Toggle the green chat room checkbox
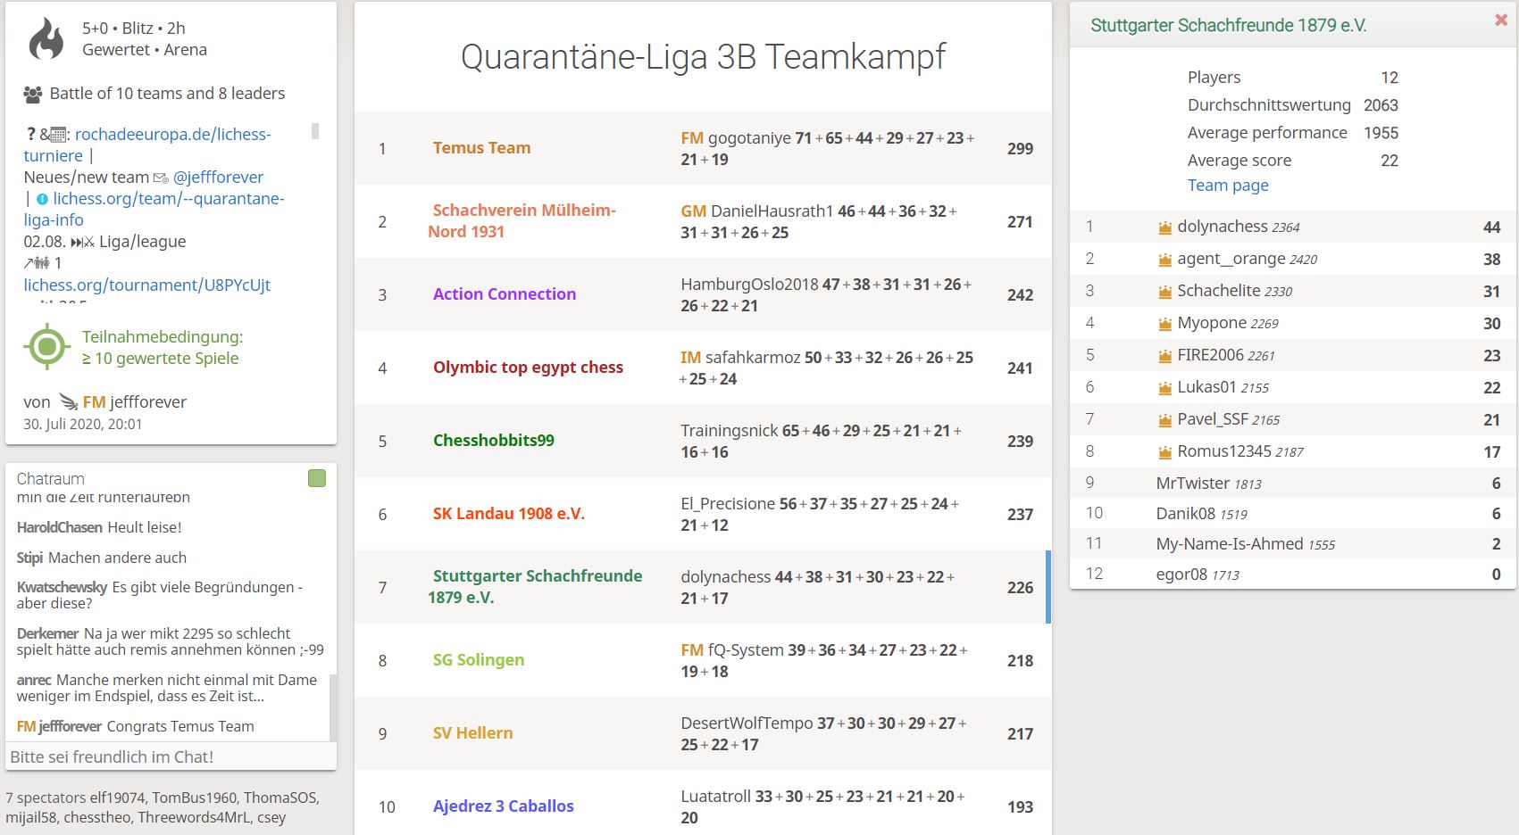The height and width of the screenshot is (835, 1519). pyautogui.click(x=317, y=478)
